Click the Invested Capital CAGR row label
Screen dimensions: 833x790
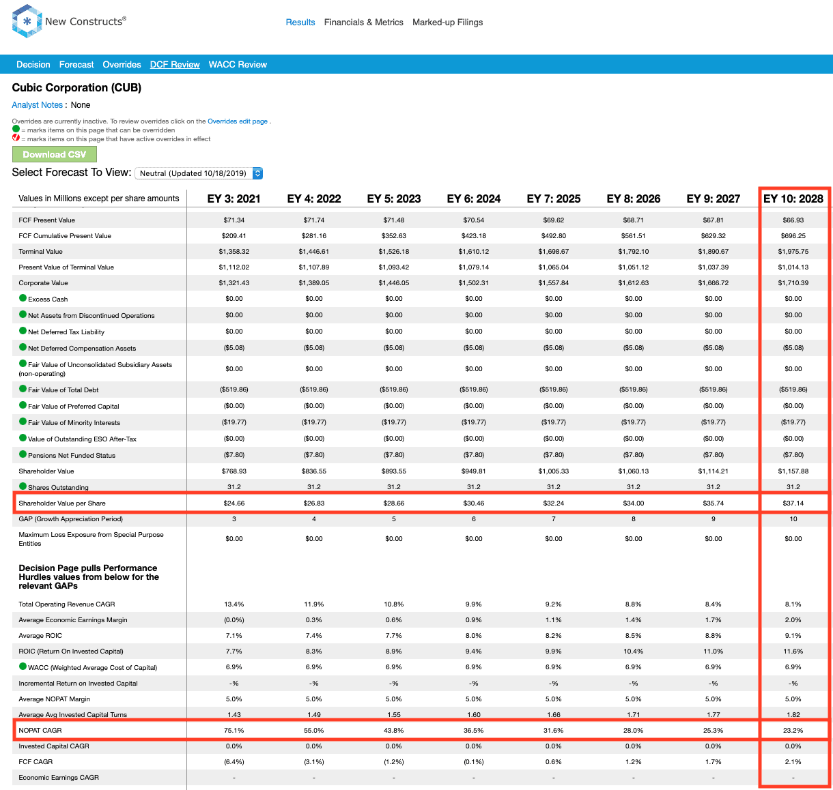click(x=54, y=746)
